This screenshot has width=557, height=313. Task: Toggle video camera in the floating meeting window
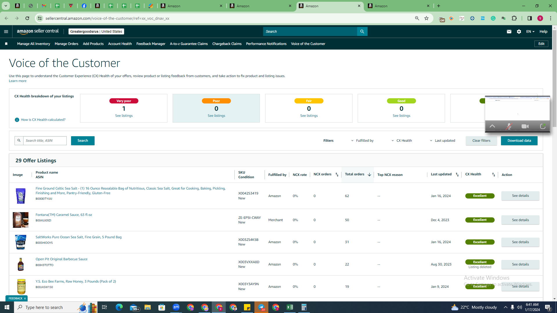coord(525,126)
